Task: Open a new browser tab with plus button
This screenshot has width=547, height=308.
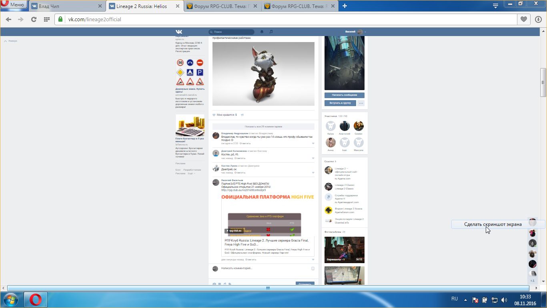Action: [x=345, y=6]
